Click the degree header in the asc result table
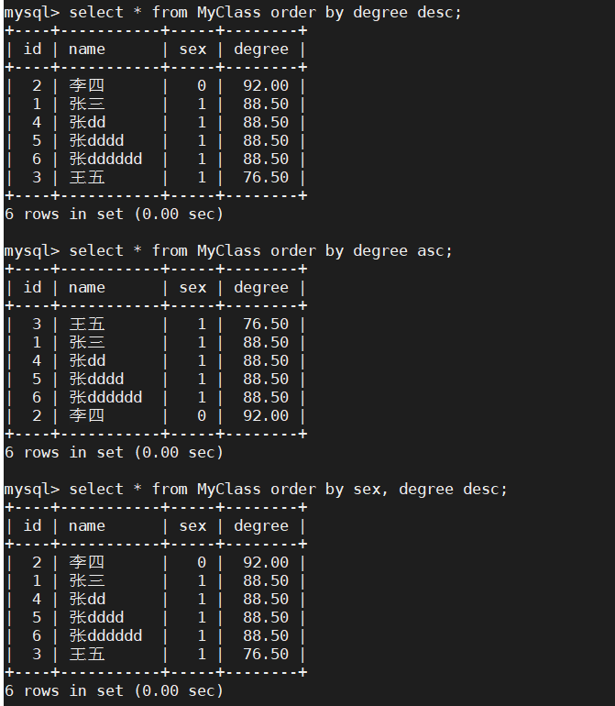The image size is (615, 706). [261, 287]
